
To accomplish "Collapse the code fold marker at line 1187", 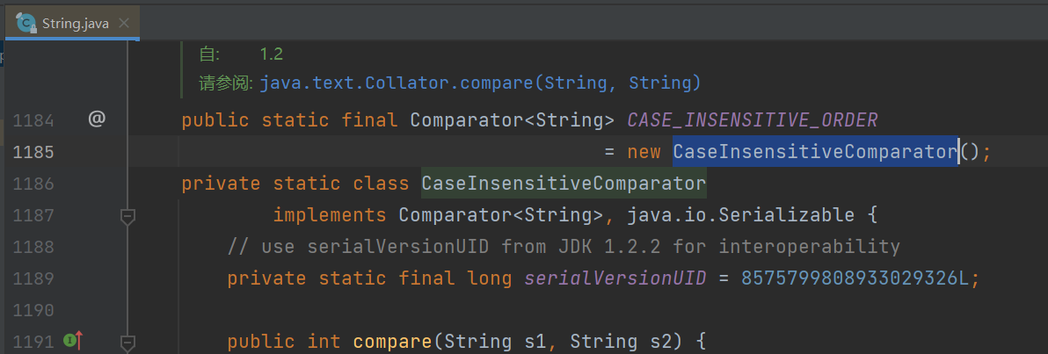I will 127,216.
